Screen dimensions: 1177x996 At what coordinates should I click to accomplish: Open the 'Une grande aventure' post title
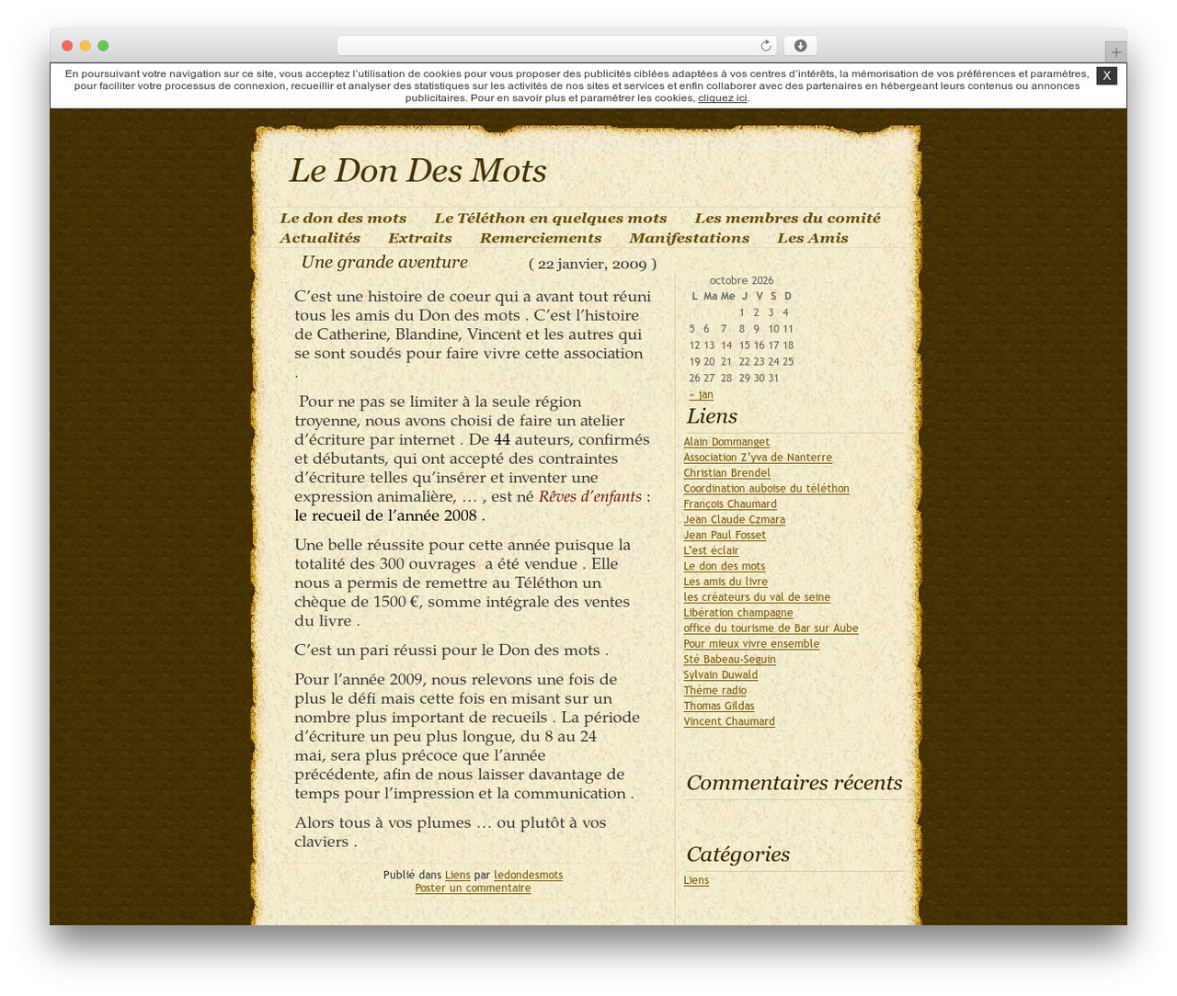point(384,263)
